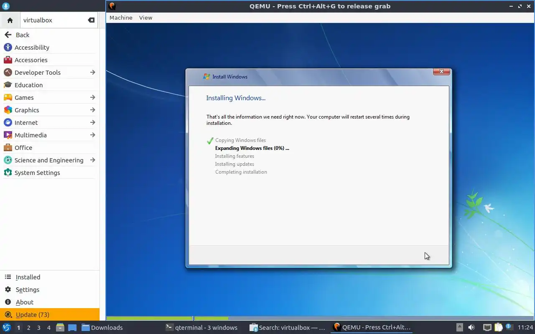
Task: Open the About page
Action: click(50, 302)
